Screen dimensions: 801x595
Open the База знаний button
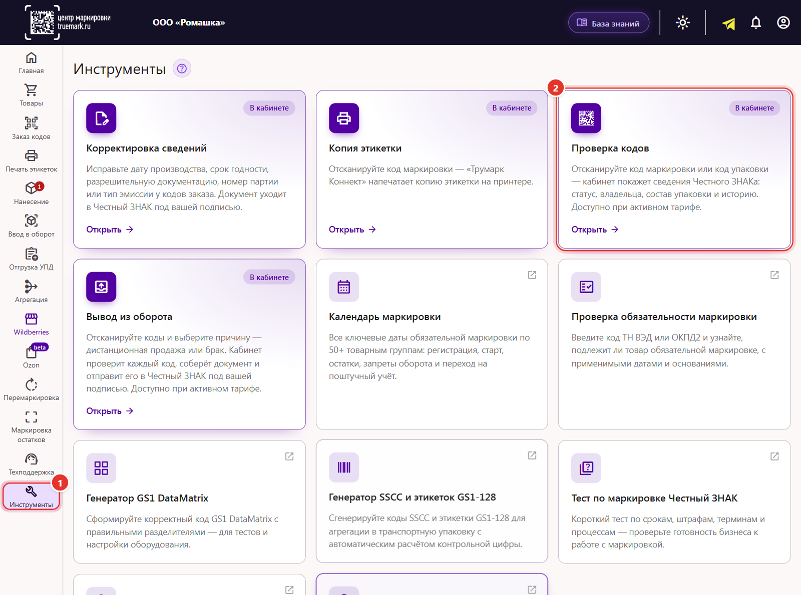[609, 23]
